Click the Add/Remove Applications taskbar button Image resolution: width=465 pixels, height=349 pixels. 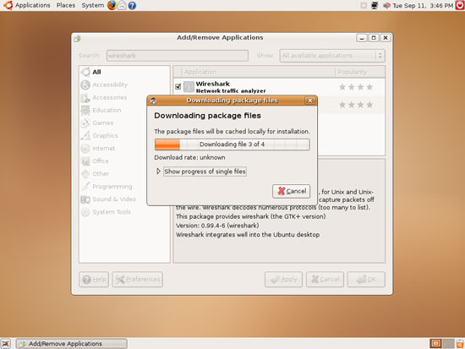pyautogui.click(x=72, y=343)
